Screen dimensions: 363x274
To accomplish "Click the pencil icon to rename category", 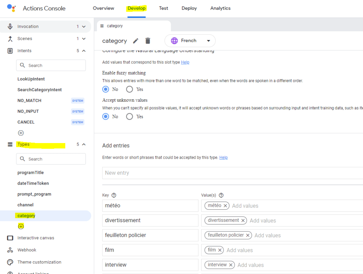I will 136,41.
